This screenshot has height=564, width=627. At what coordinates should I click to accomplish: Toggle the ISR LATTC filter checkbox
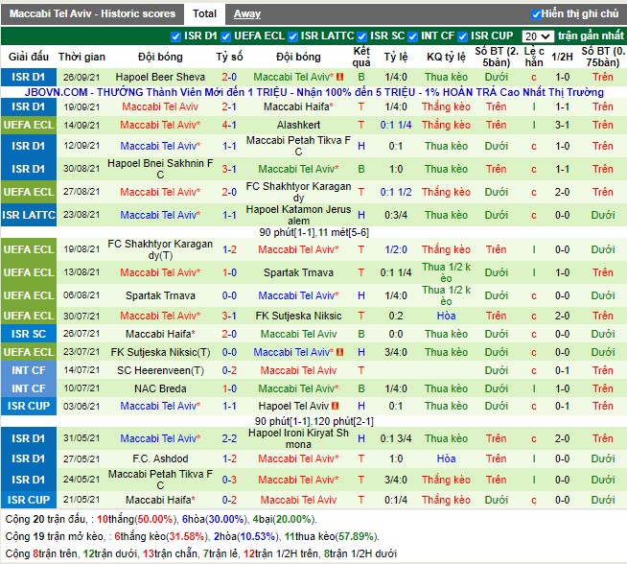292,36
